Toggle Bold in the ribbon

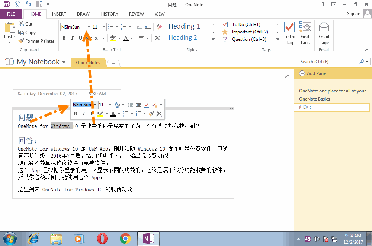click(64, 38)
